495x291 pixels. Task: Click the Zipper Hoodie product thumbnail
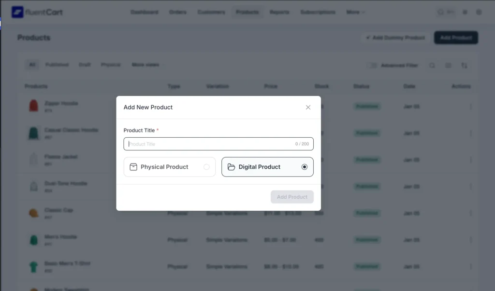[33, 106]
